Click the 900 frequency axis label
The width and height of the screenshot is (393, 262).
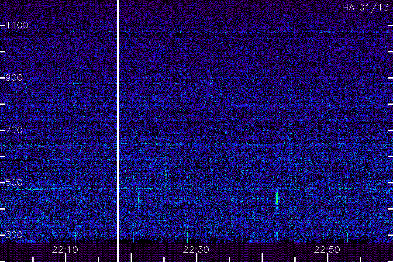14,77
